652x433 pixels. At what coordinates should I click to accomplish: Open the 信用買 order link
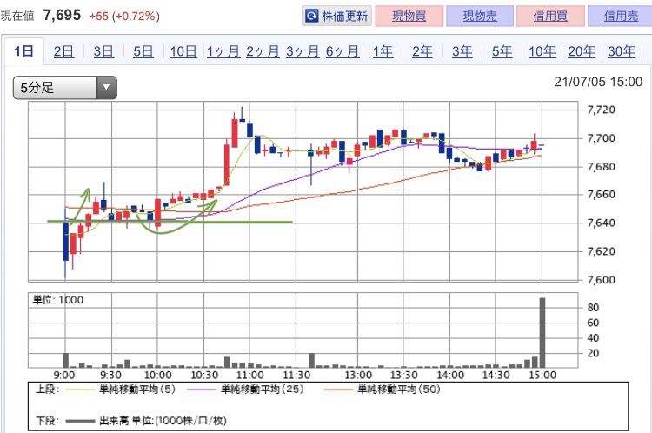point(550,17)
